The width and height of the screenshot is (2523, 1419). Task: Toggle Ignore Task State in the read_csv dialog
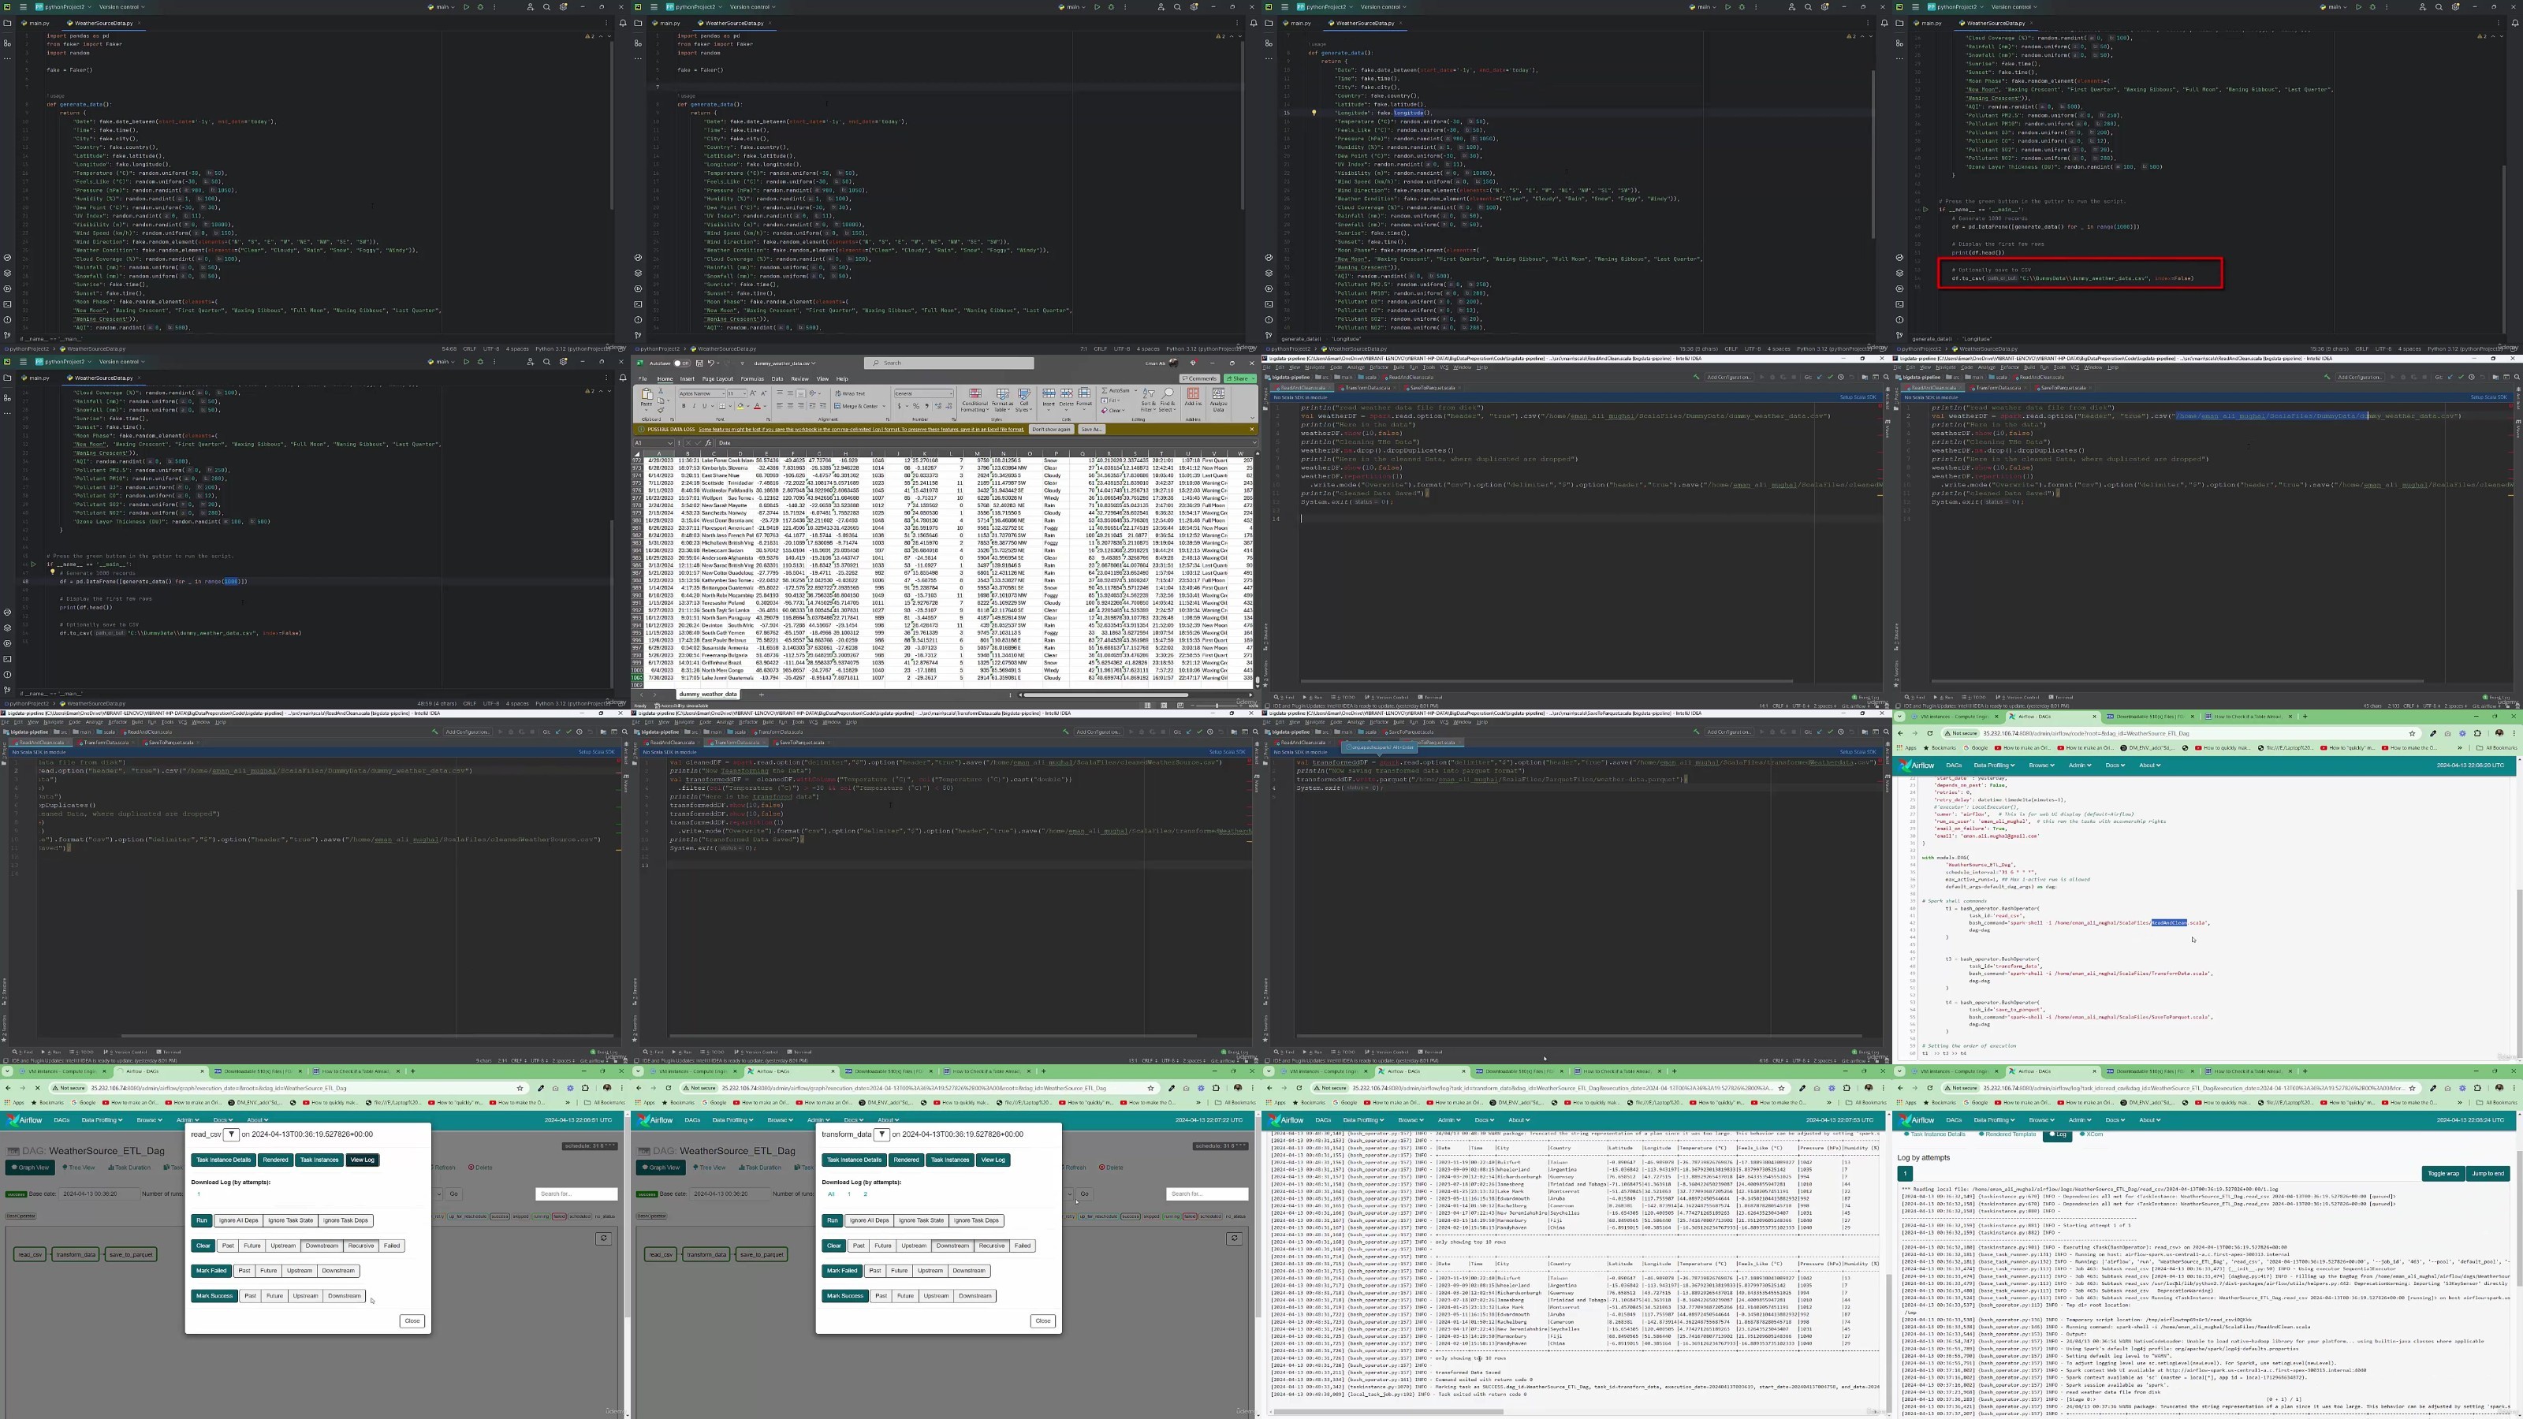[x=291, y=1220]
